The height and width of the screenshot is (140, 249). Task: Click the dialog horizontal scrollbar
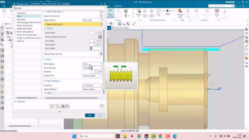(x=71, y=98)
